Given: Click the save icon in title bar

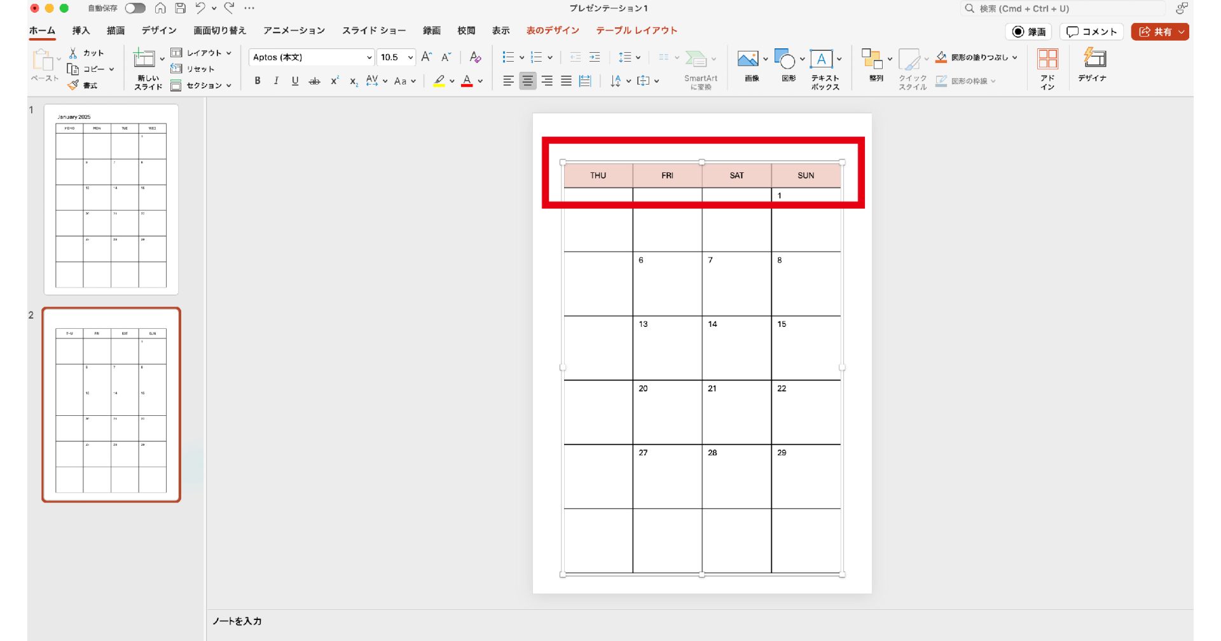Looking at the screenshot, I should pyautogui.click(x=181, y=8).
